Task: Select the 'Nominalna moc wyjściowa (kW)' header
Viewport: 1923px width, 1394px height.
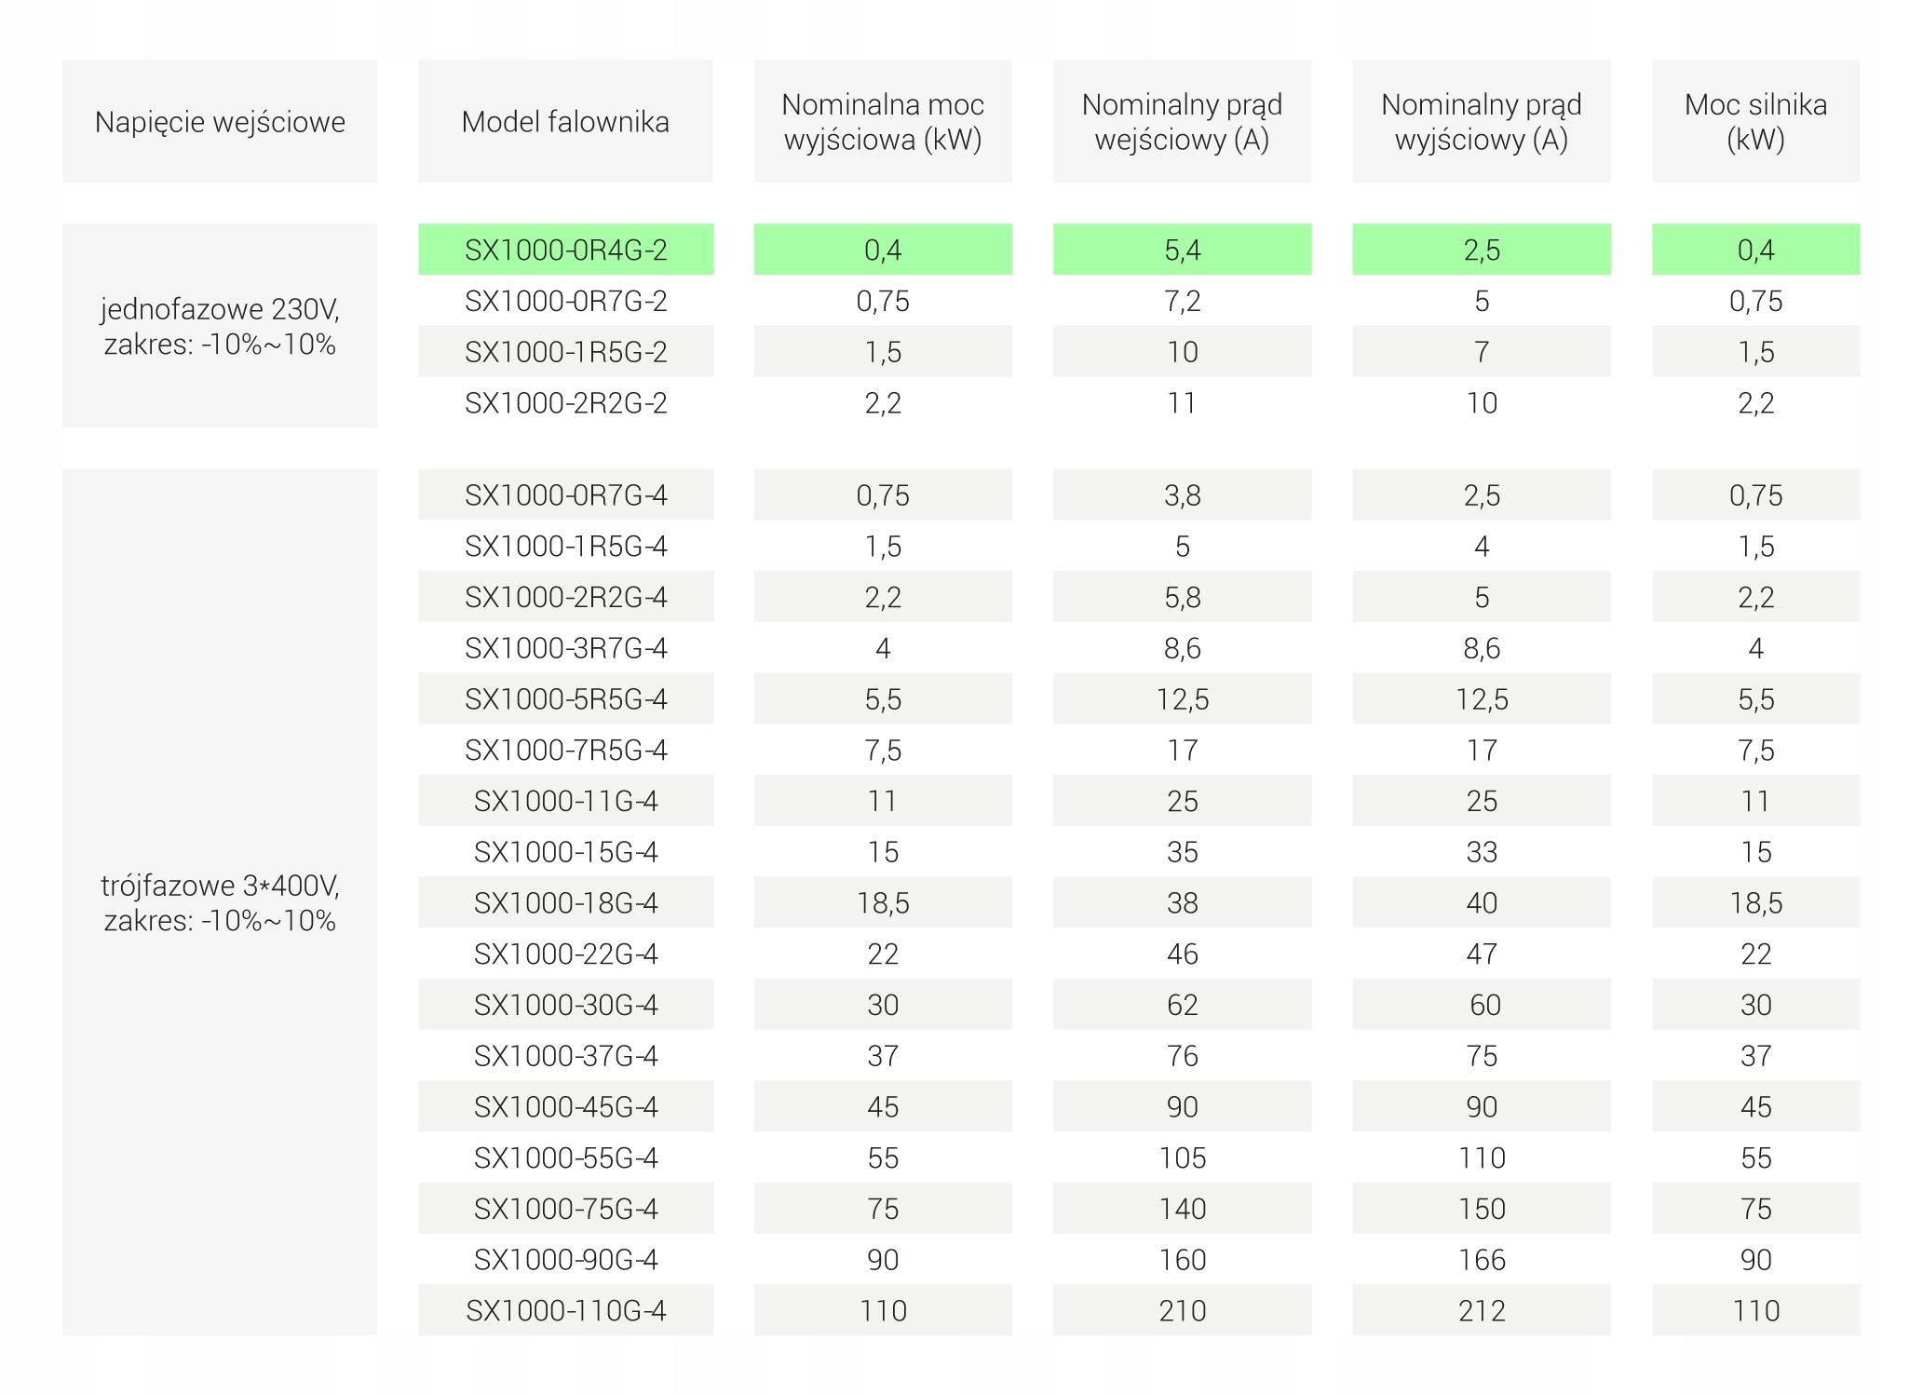Action: pos(882,121)
